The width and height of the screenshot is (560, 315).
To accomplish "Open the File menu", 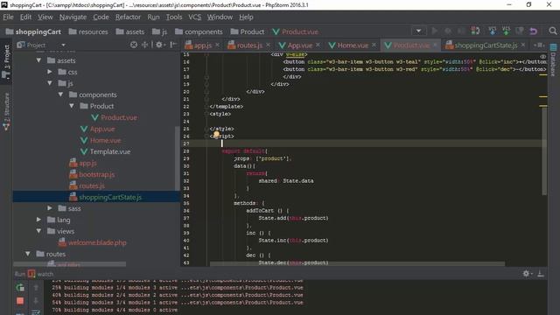I will point(8,17).
